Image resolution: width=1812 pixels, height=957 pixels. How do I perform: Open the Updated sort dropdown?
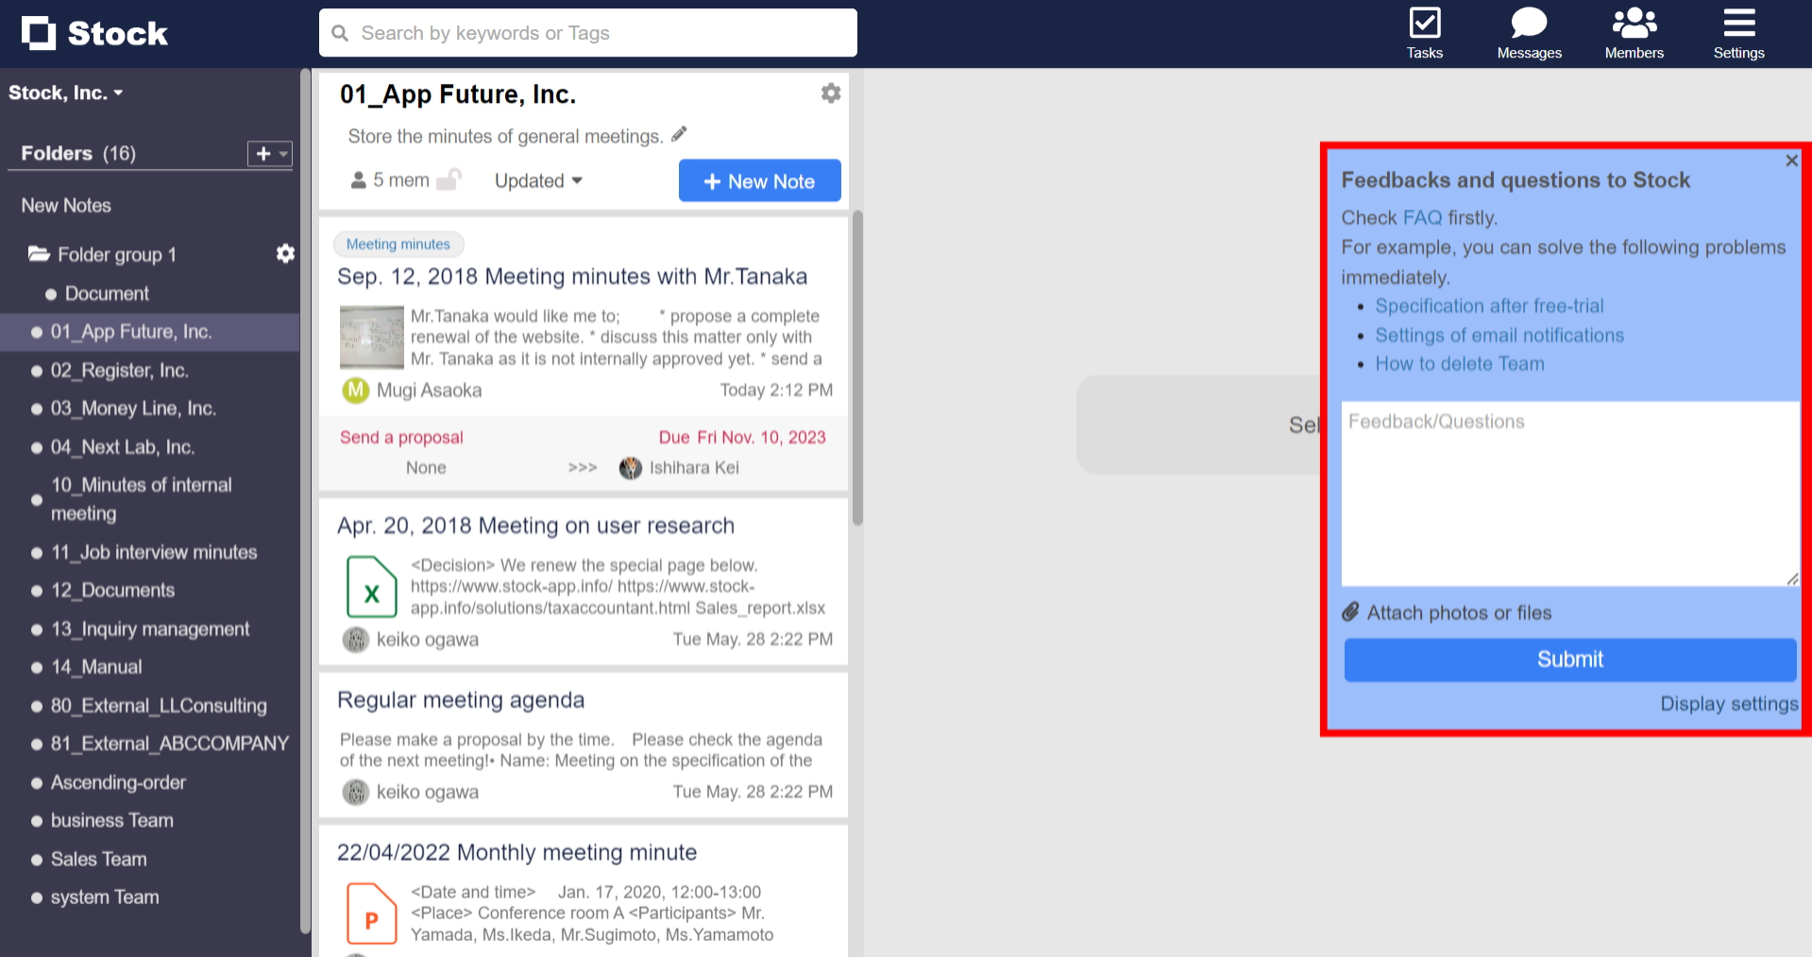(x=537, y=180)
